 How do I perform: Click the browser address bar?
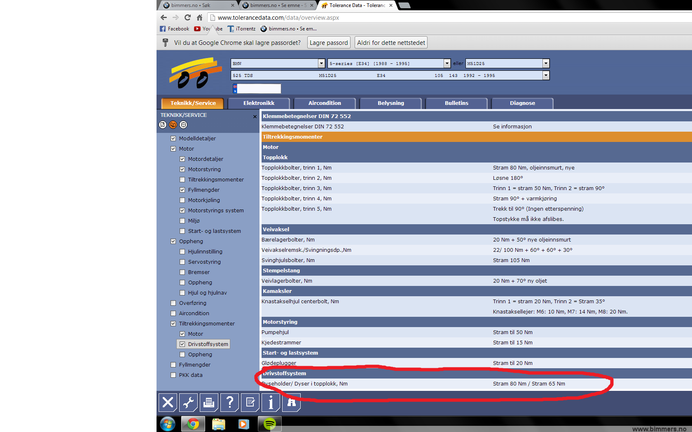click(x=449, y=18)
